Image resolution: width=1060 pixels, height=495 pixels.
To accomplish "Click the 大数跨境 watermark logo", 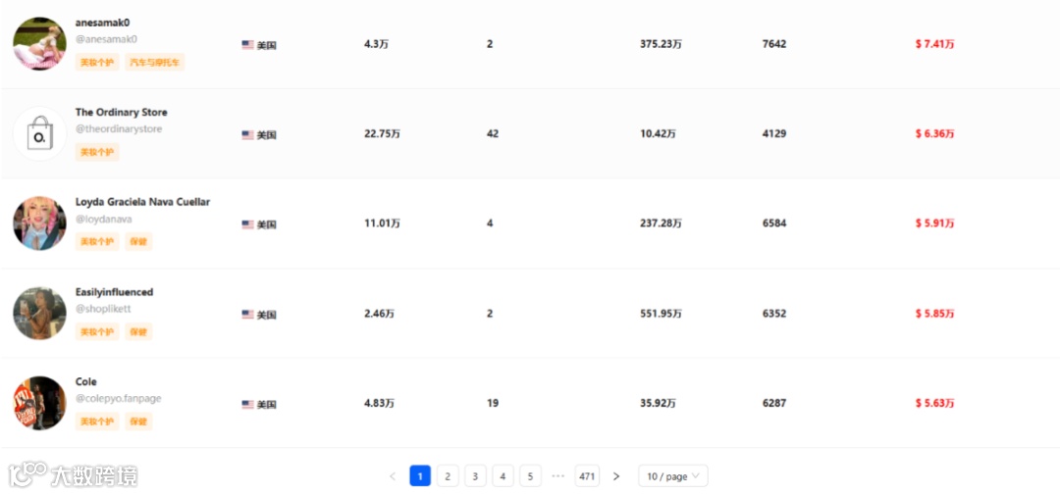I will point(74,475).
